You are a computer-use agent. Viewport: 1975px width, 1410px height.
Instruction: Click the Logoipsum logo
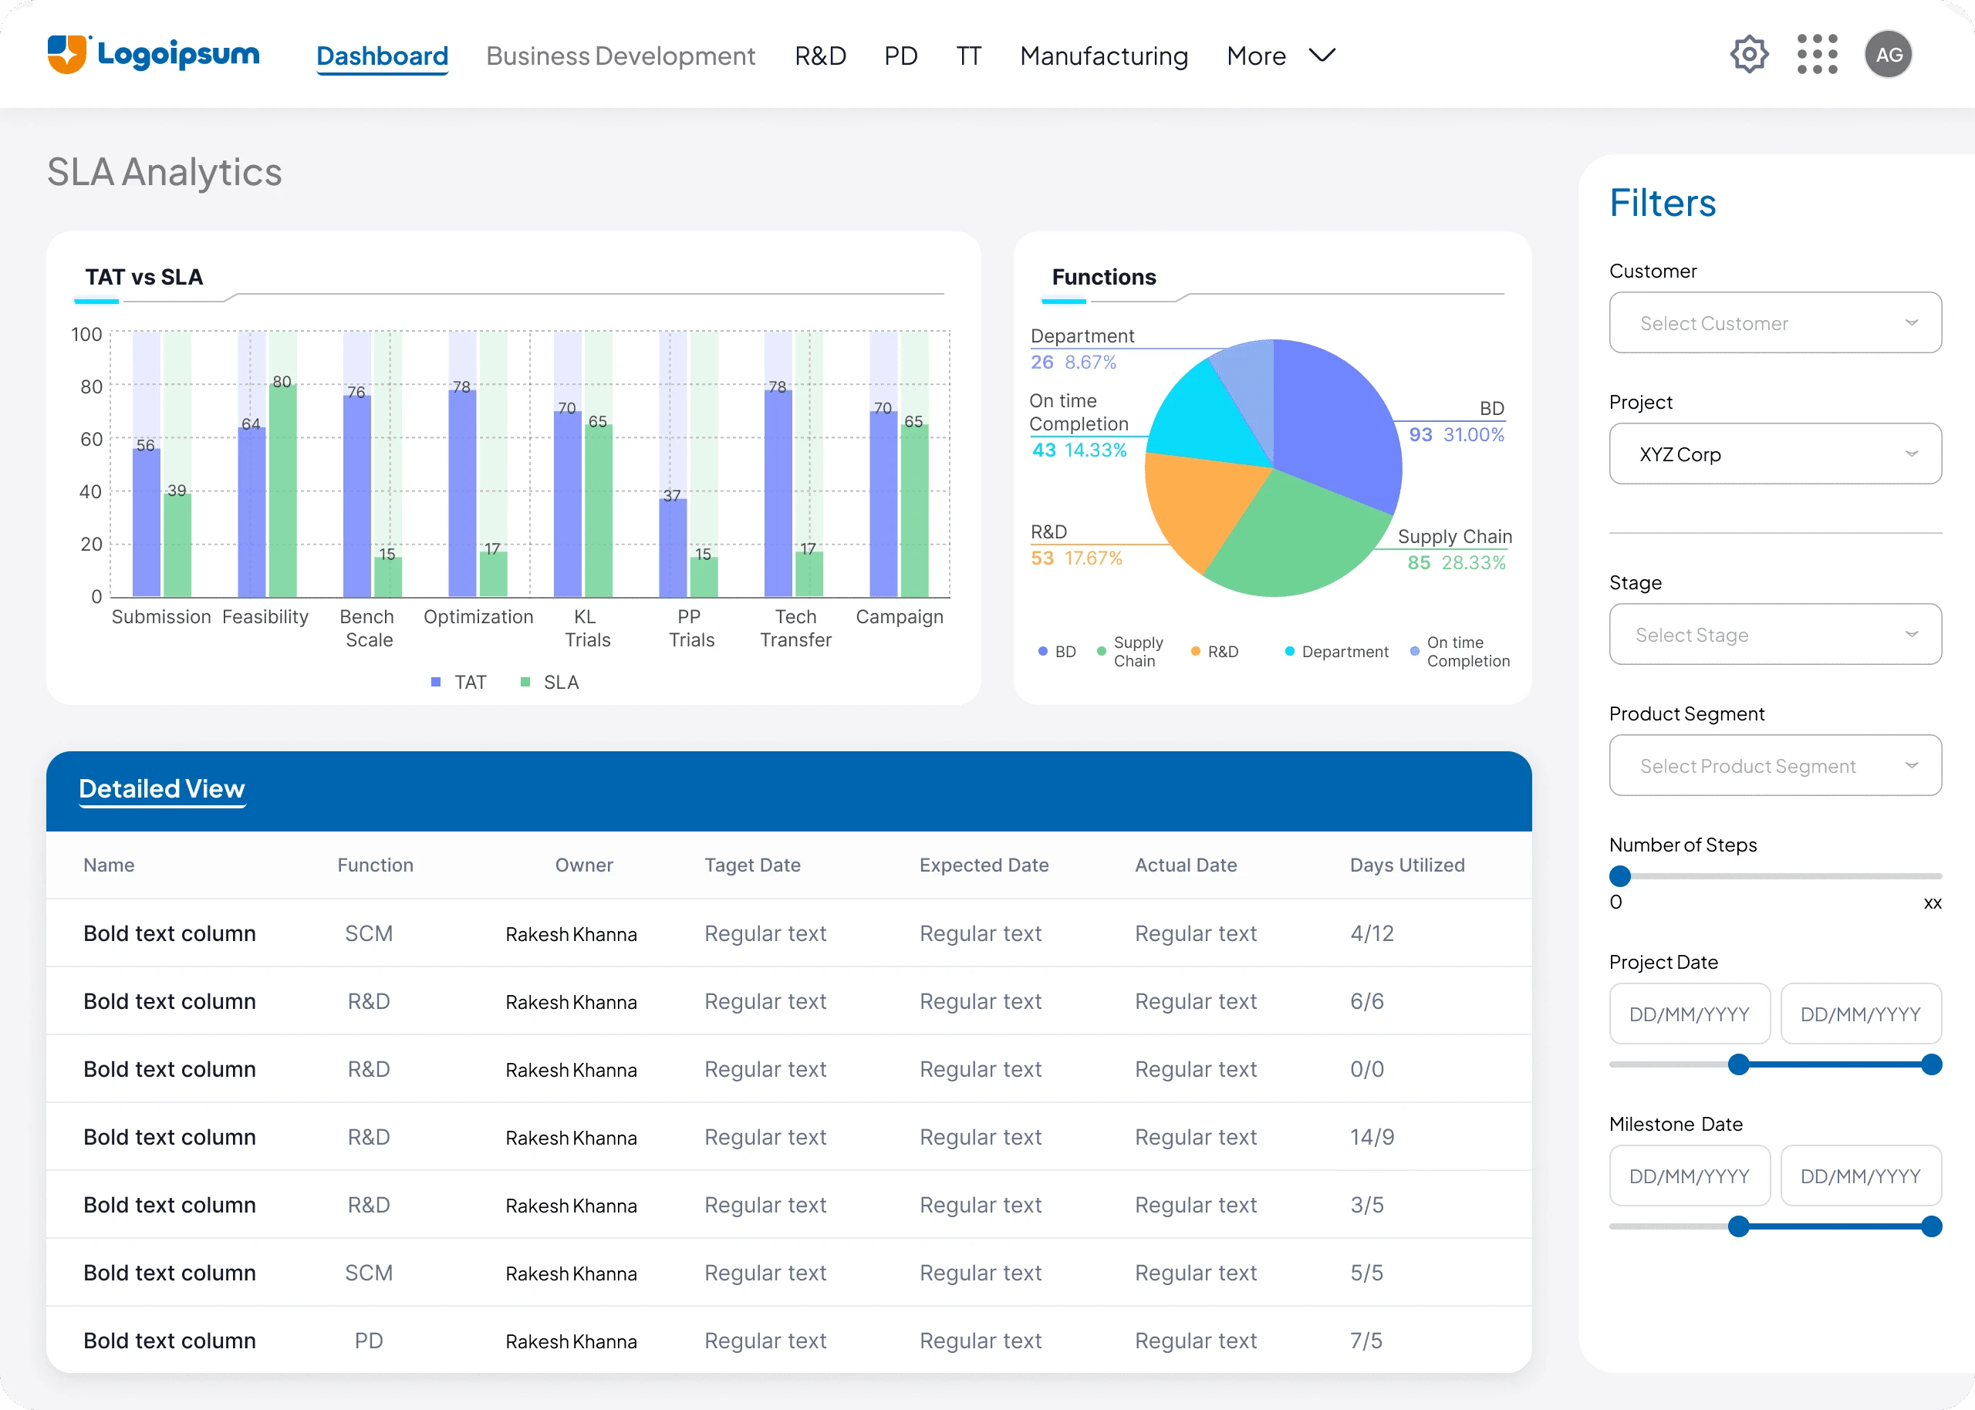click(154, 55)
